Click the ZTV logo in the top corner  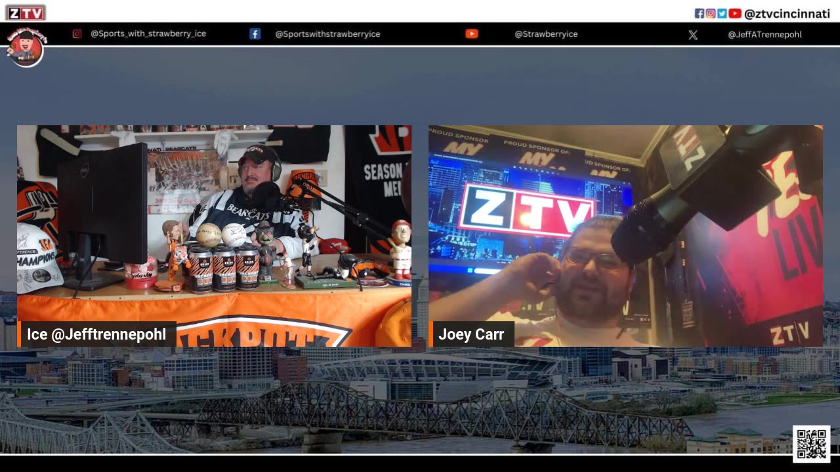tap(25, 12)
